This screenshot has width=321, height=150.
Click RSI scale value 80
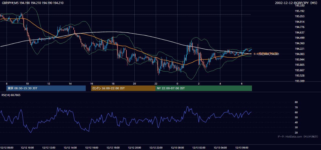(x=296, y=102)
